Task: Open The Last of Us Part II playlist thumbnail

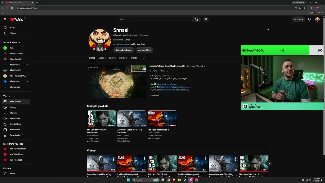Action: (x=102, y=118)
